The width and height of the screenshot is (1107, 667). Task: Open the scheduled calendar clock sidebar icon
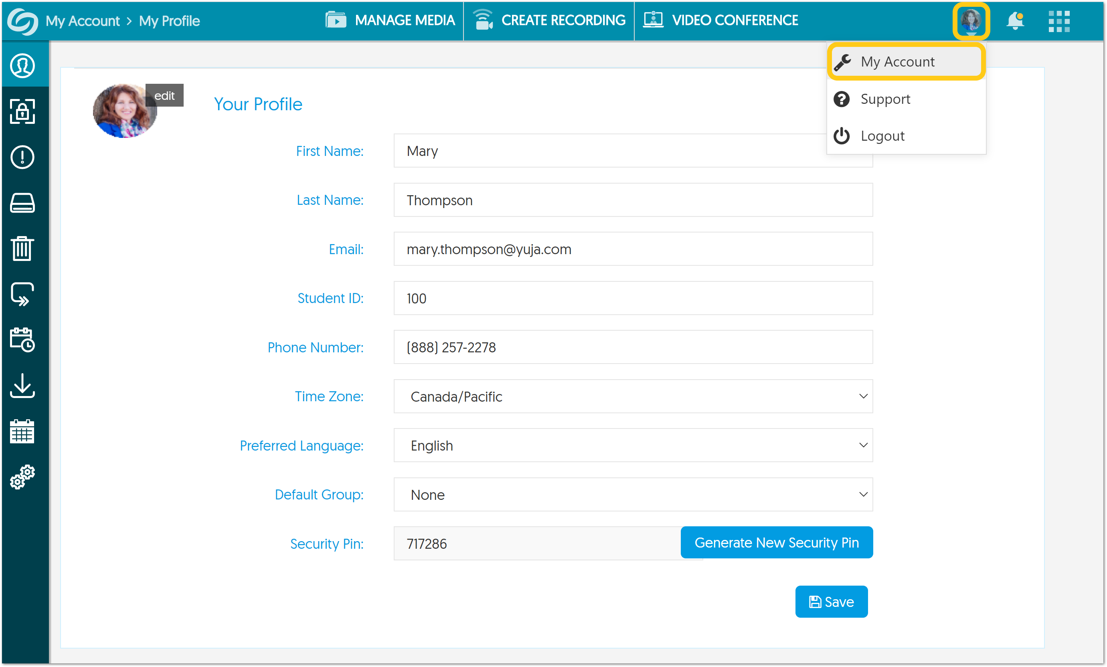22,340
